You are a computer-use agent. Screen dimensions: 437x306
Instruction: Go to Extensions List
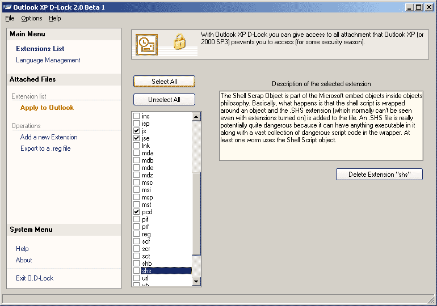click(40, 49)
